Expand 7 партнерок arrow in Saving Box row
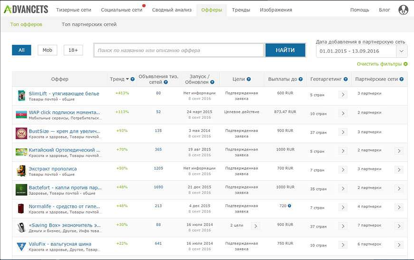 (399, 226)
